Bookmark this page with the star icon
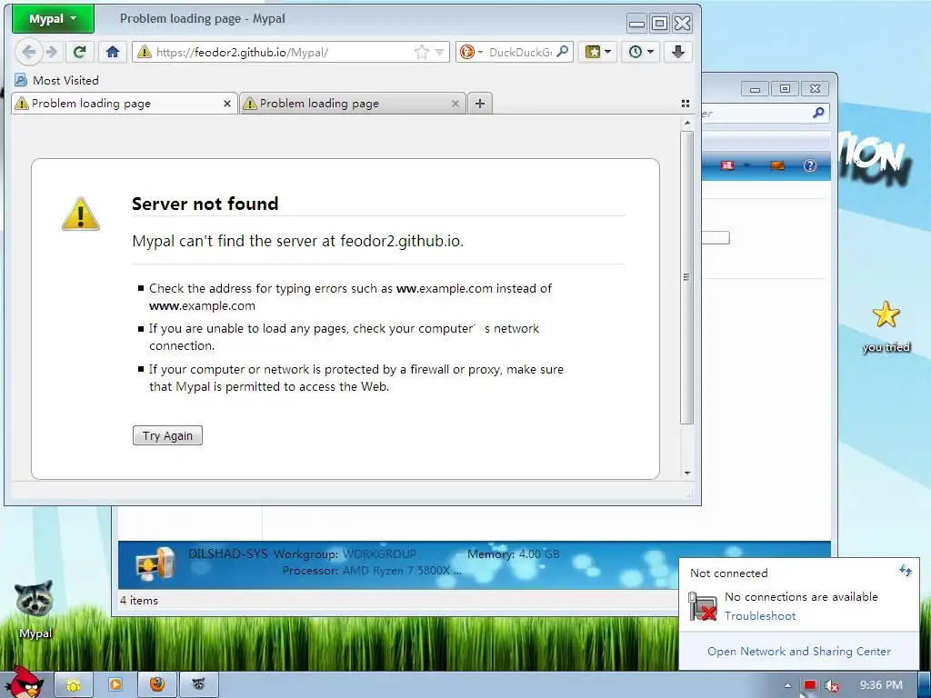This screenshot has width=931, height=698. pyautogui.click(x=422, y=52)
